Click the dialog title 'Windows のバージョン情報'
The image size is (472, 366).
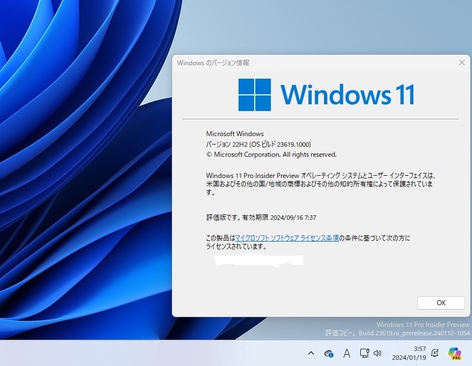(213, 63)
